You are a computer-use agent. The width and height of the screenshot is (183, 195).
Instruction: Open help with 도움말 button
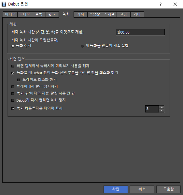click(168, 189)
